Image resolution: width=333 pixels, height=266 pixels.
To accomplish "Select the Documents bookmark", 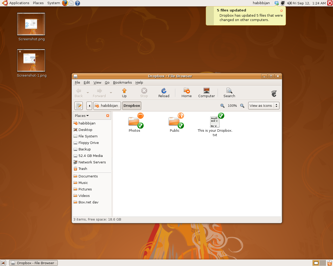I will [x=92, y=176].
